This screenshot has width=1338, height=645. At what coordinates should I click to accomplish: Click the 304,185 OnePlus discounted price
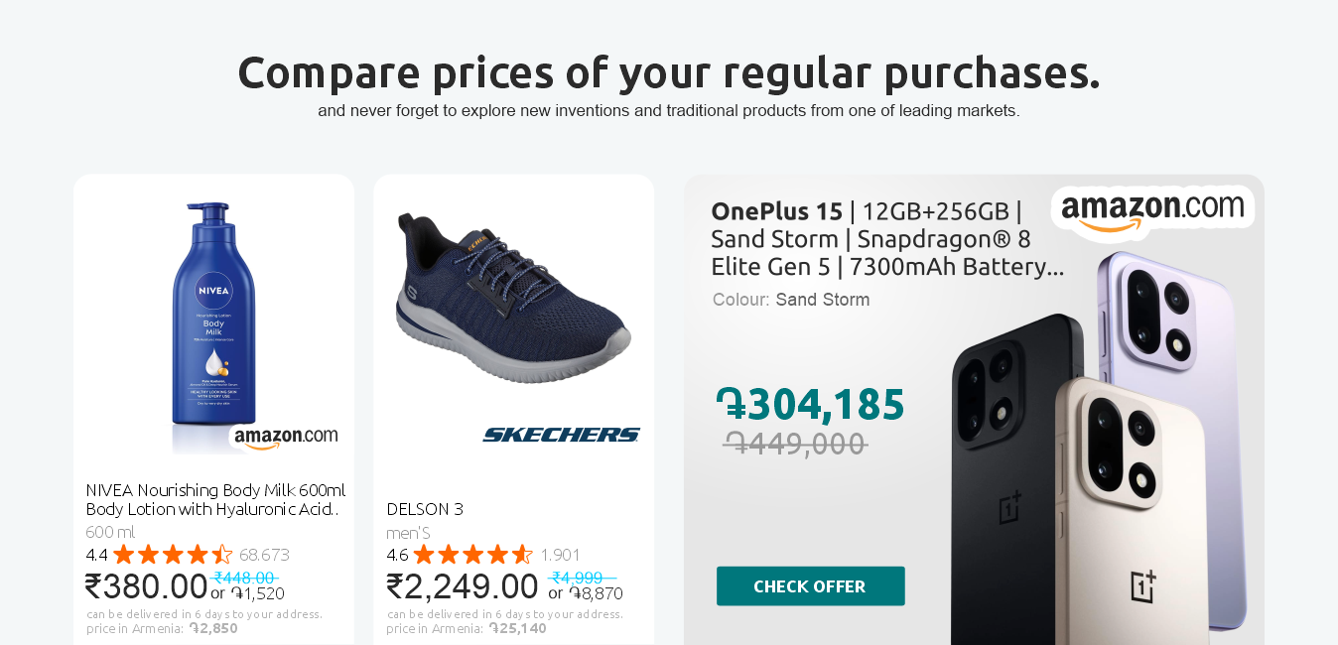pyautogui.click(x=810, y=405)
